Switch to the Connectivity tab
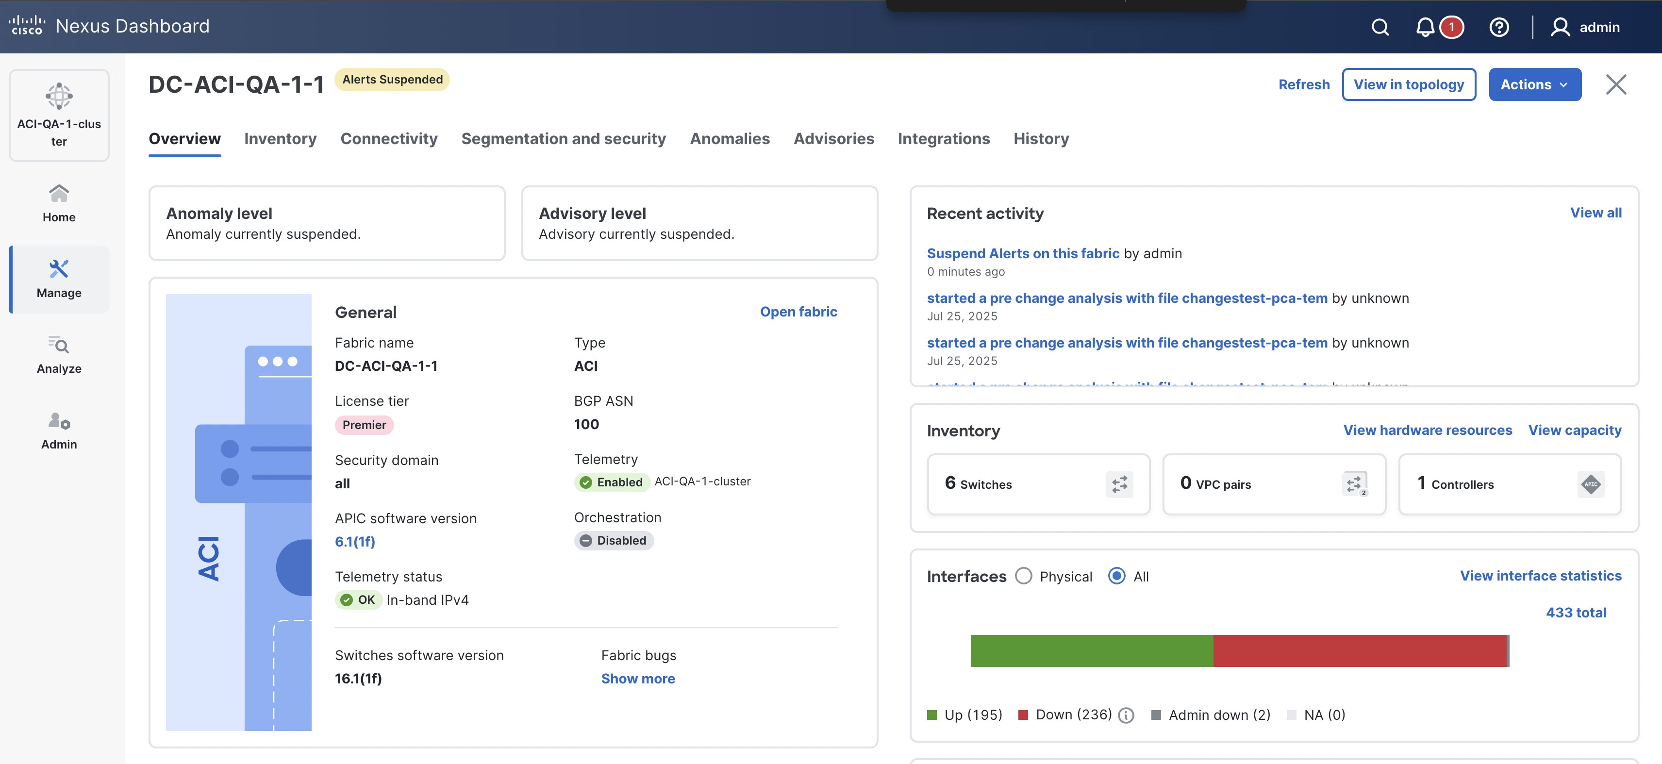 click(x=389, y=139)
